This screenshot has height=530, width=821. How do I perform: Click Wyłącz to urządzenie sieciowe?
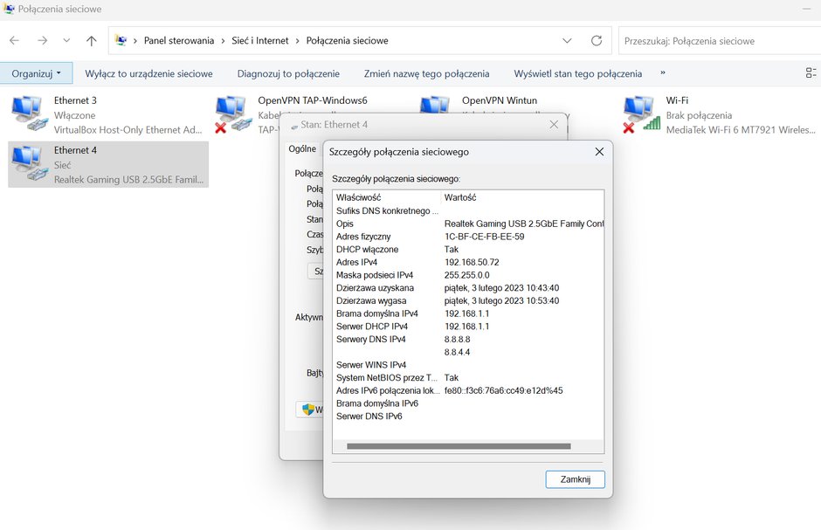(x=148, y=73)
